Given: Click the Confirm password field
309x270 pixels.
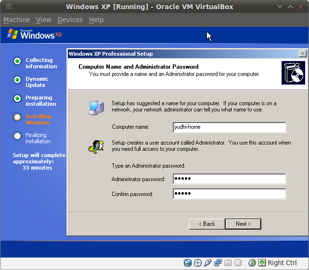Looking at the screenshot, I should tap(230, 194).
